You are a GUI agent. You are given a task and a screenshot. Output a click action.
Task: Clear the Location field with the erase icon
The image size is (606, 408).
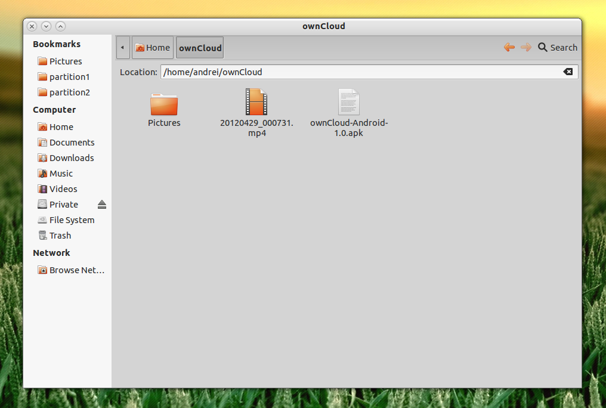(568, 72)
